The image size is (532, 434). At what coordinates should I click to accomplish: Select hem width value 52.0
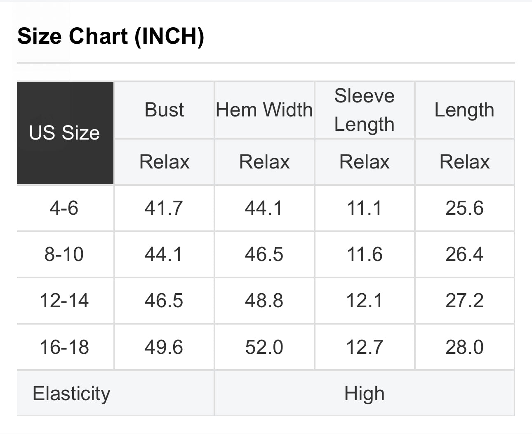[x=264, y=347]
